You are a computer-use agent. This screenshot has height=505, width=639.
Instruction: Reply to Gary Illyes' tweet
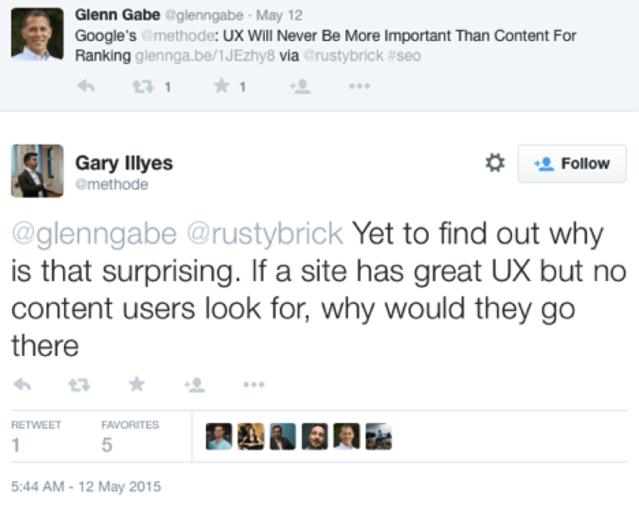tap(23, 384)
